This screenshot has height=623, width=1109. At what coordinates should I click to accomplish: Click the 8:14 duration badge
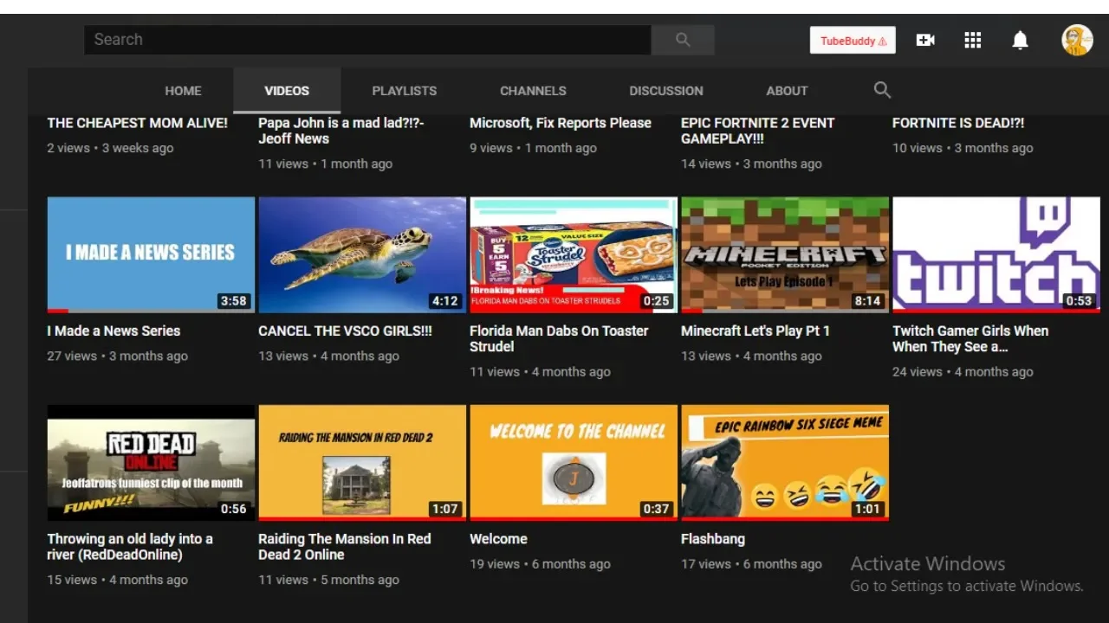868,301
